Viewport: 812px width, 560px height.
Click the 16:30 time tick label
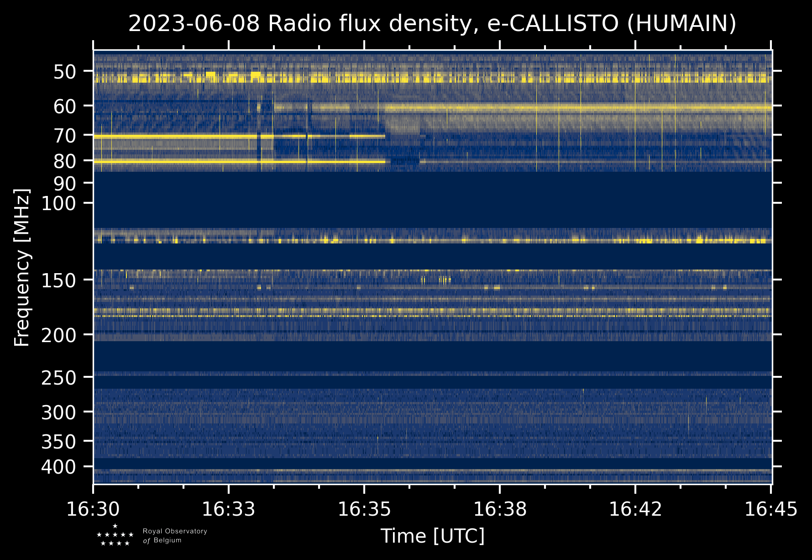pos(93,509)
